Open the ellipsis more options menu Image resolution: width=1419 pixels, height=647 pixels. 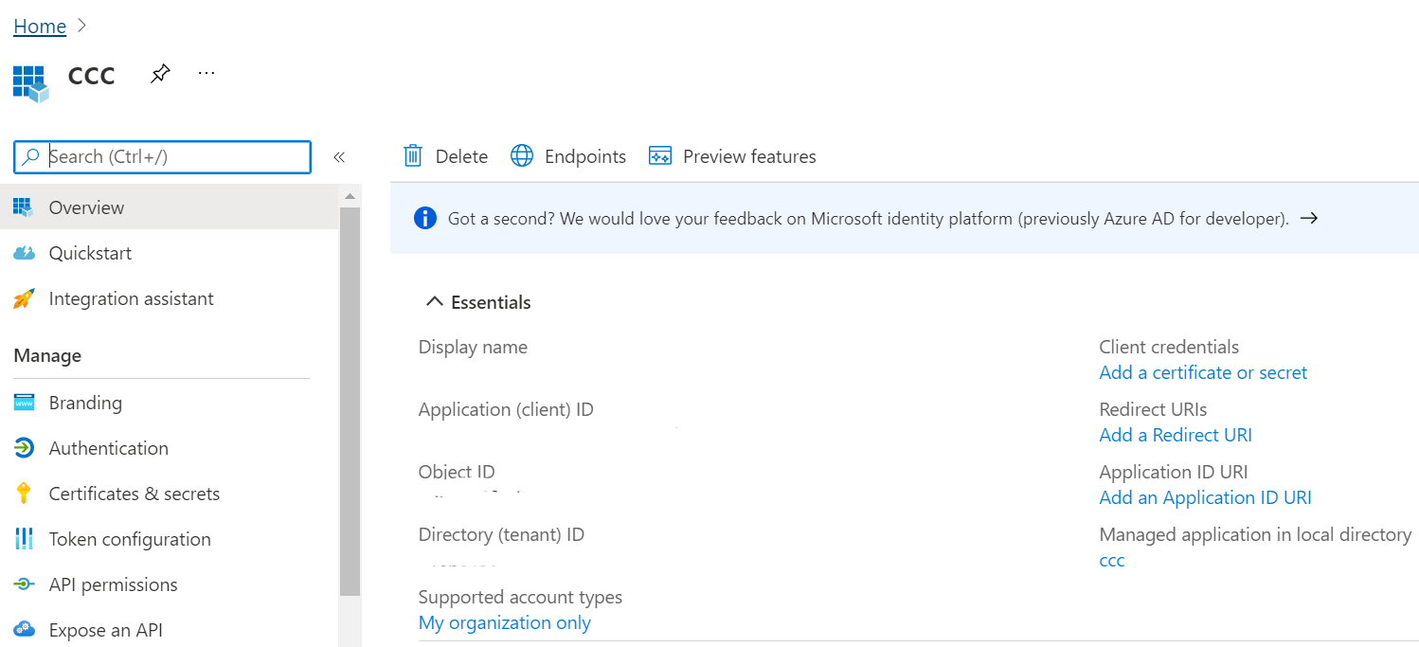207,73
